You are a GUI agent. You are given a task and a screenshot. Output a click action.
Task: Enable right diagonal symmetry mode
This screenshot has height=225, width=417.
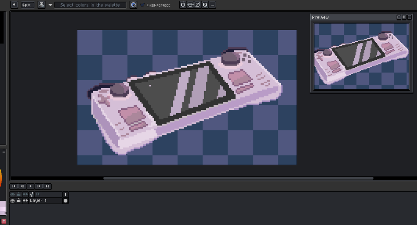click(x=198, y=5)
